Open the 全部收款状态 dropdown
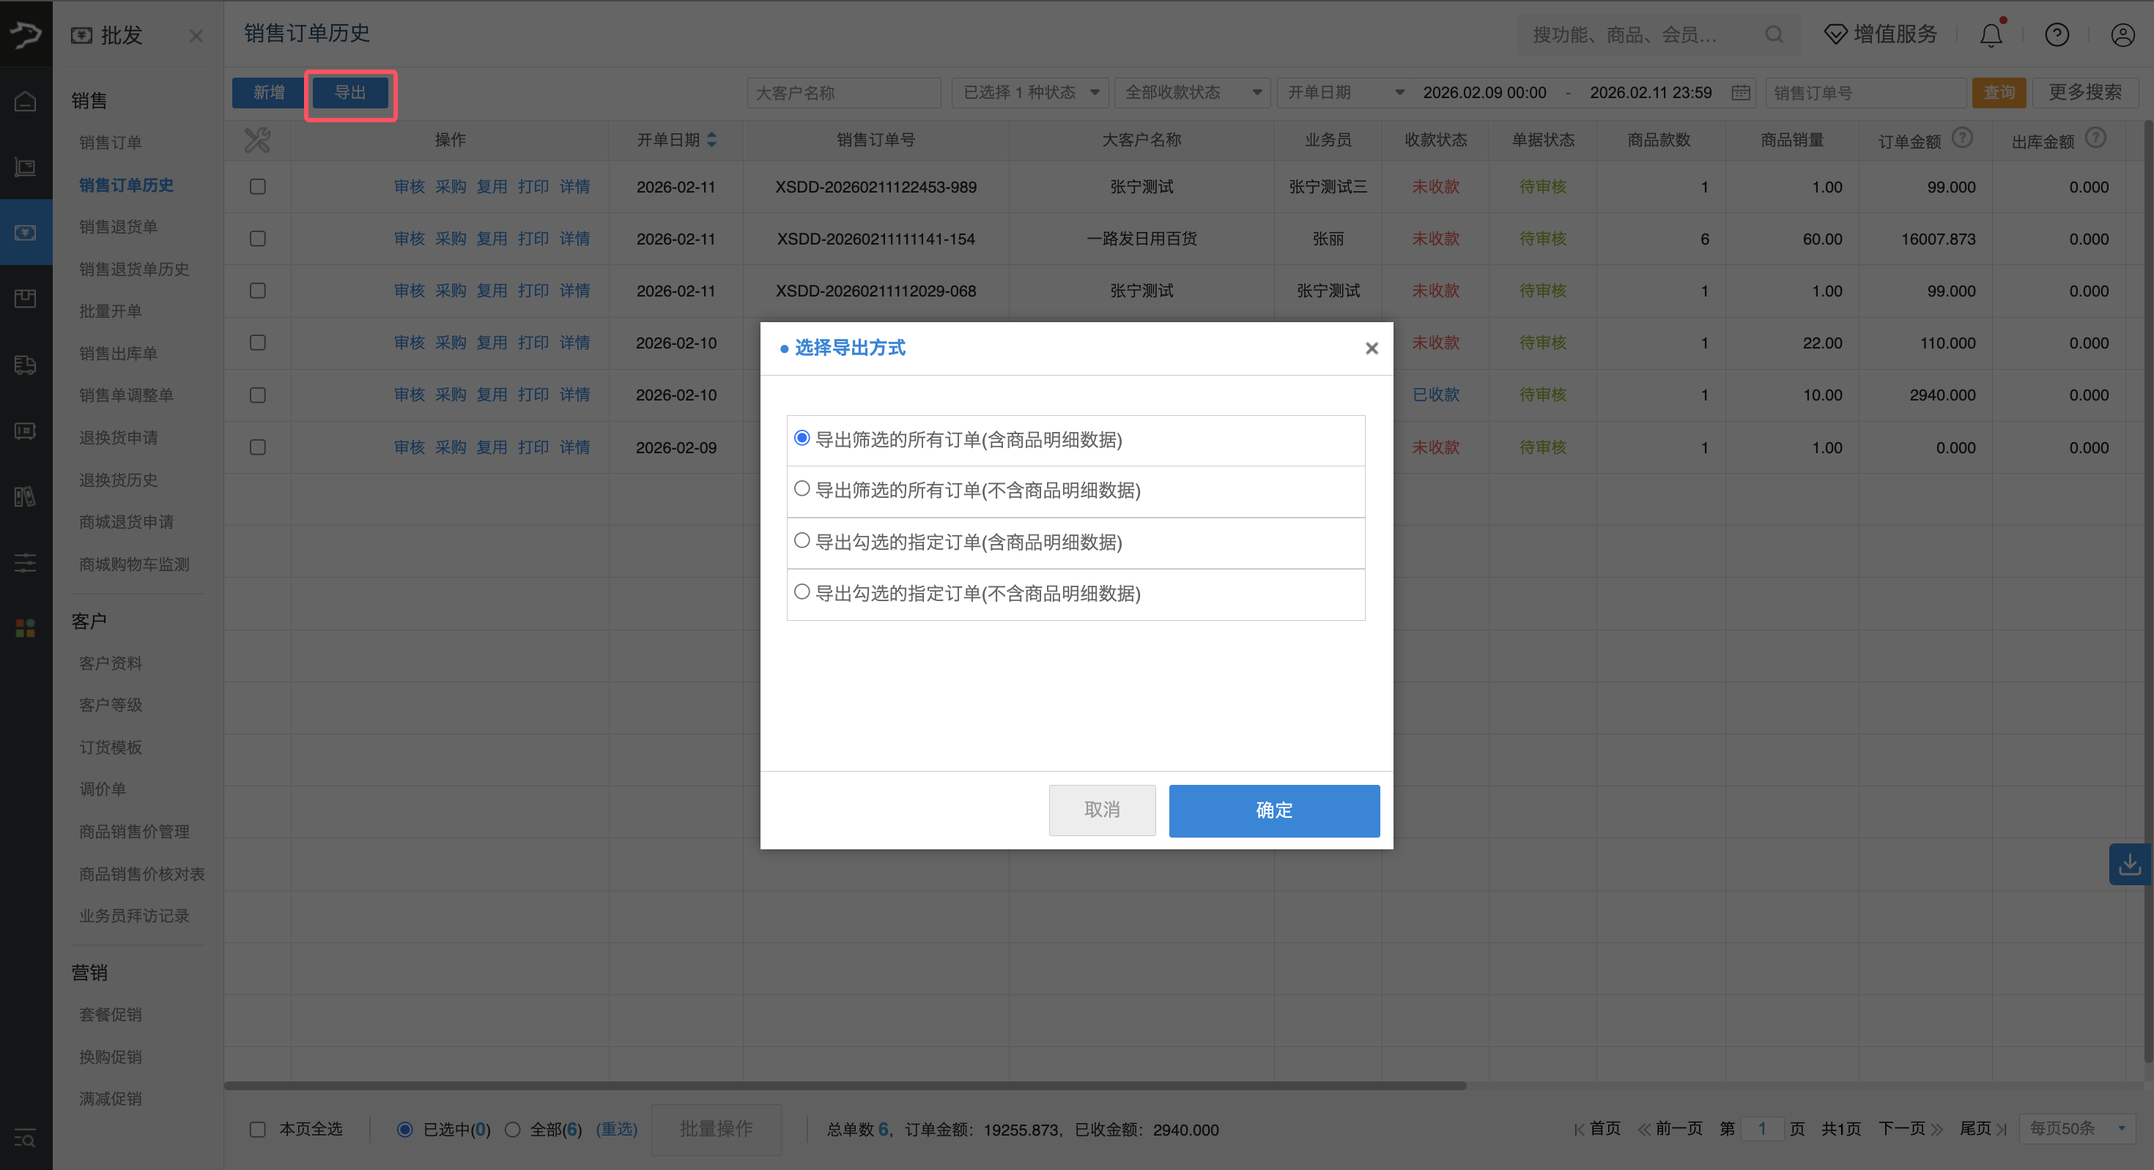2154x1170 pixels. point(1193,93)
